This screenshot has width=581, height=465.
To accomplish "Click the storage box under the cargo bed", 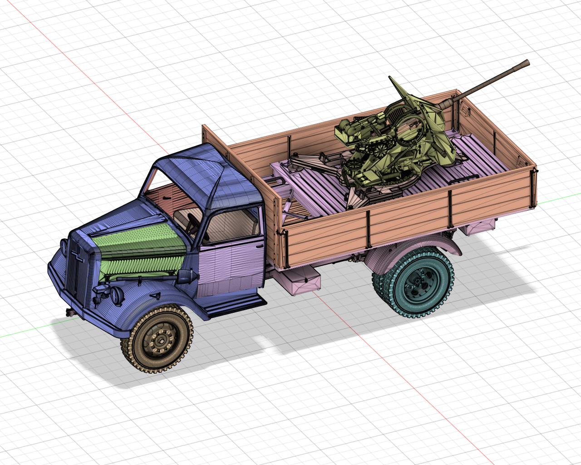I will [304, 281].
